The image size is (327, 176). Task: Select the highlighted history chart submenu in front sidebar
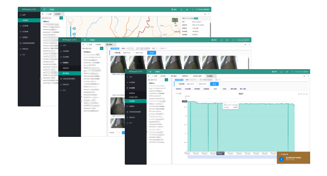[x=136, y=101]
